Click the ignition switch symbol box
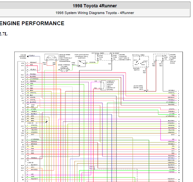193x182 pixels. click(141, 62)
